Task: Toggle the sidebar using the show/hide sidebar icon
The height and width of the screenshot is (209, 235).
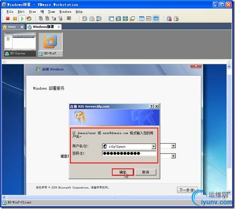Action: pyautogui.click(x=111, y=19)
